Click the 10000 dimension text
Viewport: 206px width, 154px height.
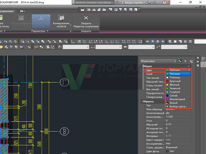[x=46, y=131]
